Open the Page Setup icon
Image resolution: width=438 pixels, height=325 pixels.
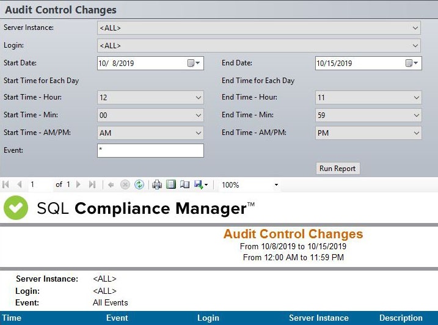pos(184,184)
